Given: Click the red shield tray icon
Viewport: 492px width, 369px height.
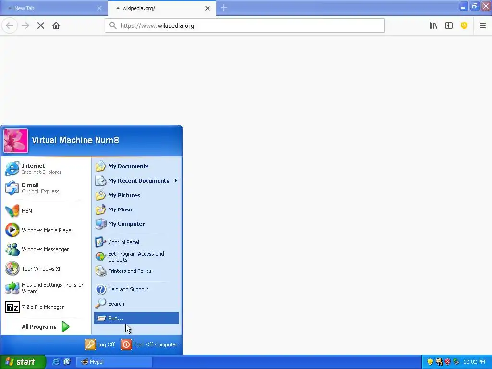Looking at the screenshot, I should tap(448, 362).
